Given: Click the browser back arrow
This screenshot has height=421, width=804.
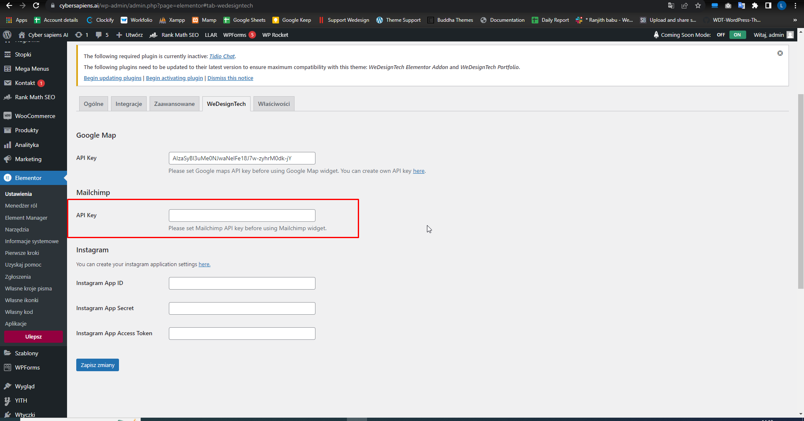Looking at the screenshot, I should (9, 5).
